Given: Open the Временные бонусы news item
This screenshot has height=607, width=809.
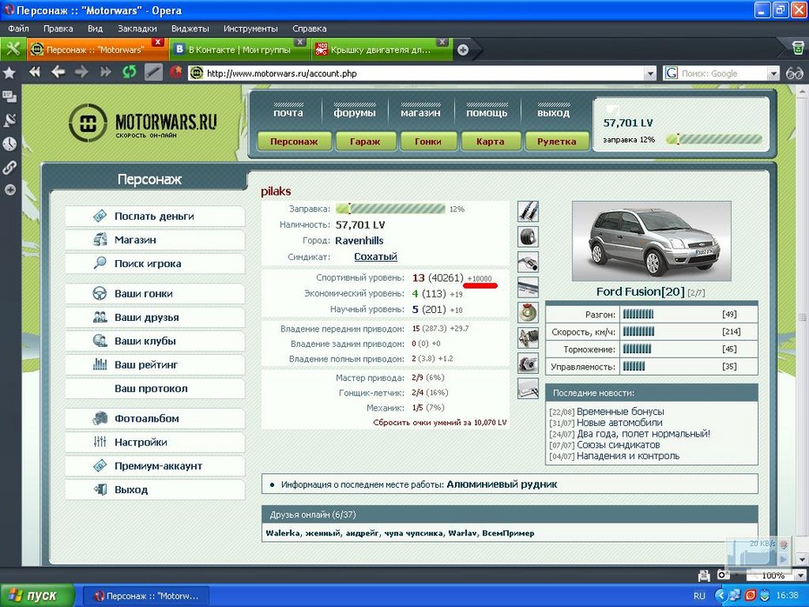Looking at the screenshot, I should click(620, 411).
